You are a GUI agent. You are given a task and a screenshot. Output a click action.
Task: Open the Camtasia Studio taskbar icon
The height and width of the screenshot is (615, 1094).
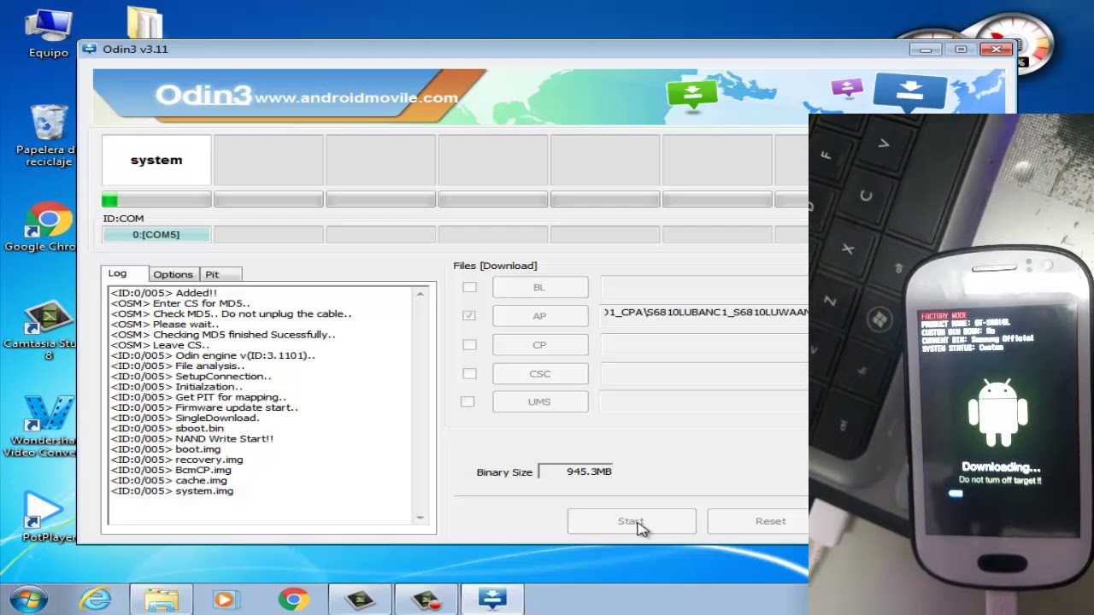[x=360, y=600]
